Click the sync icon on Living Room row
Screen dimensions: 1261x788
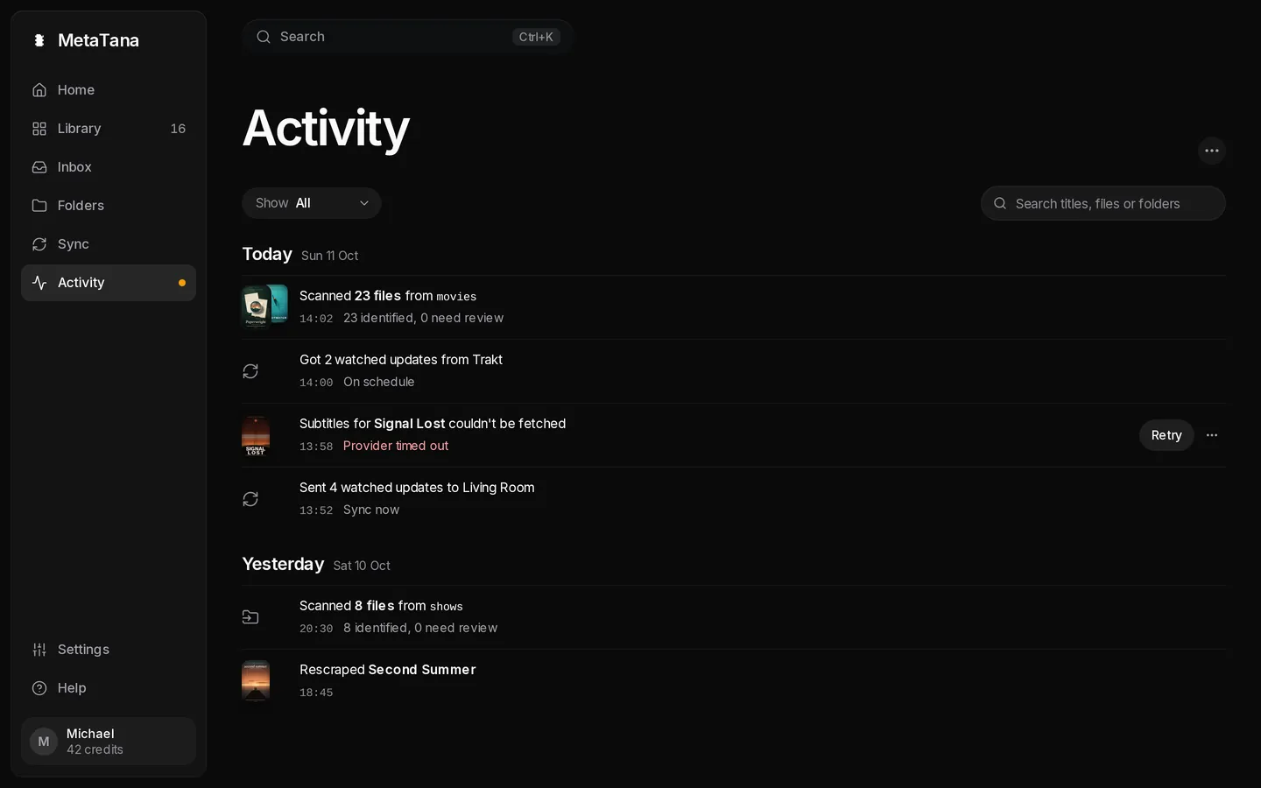(250, 499)
